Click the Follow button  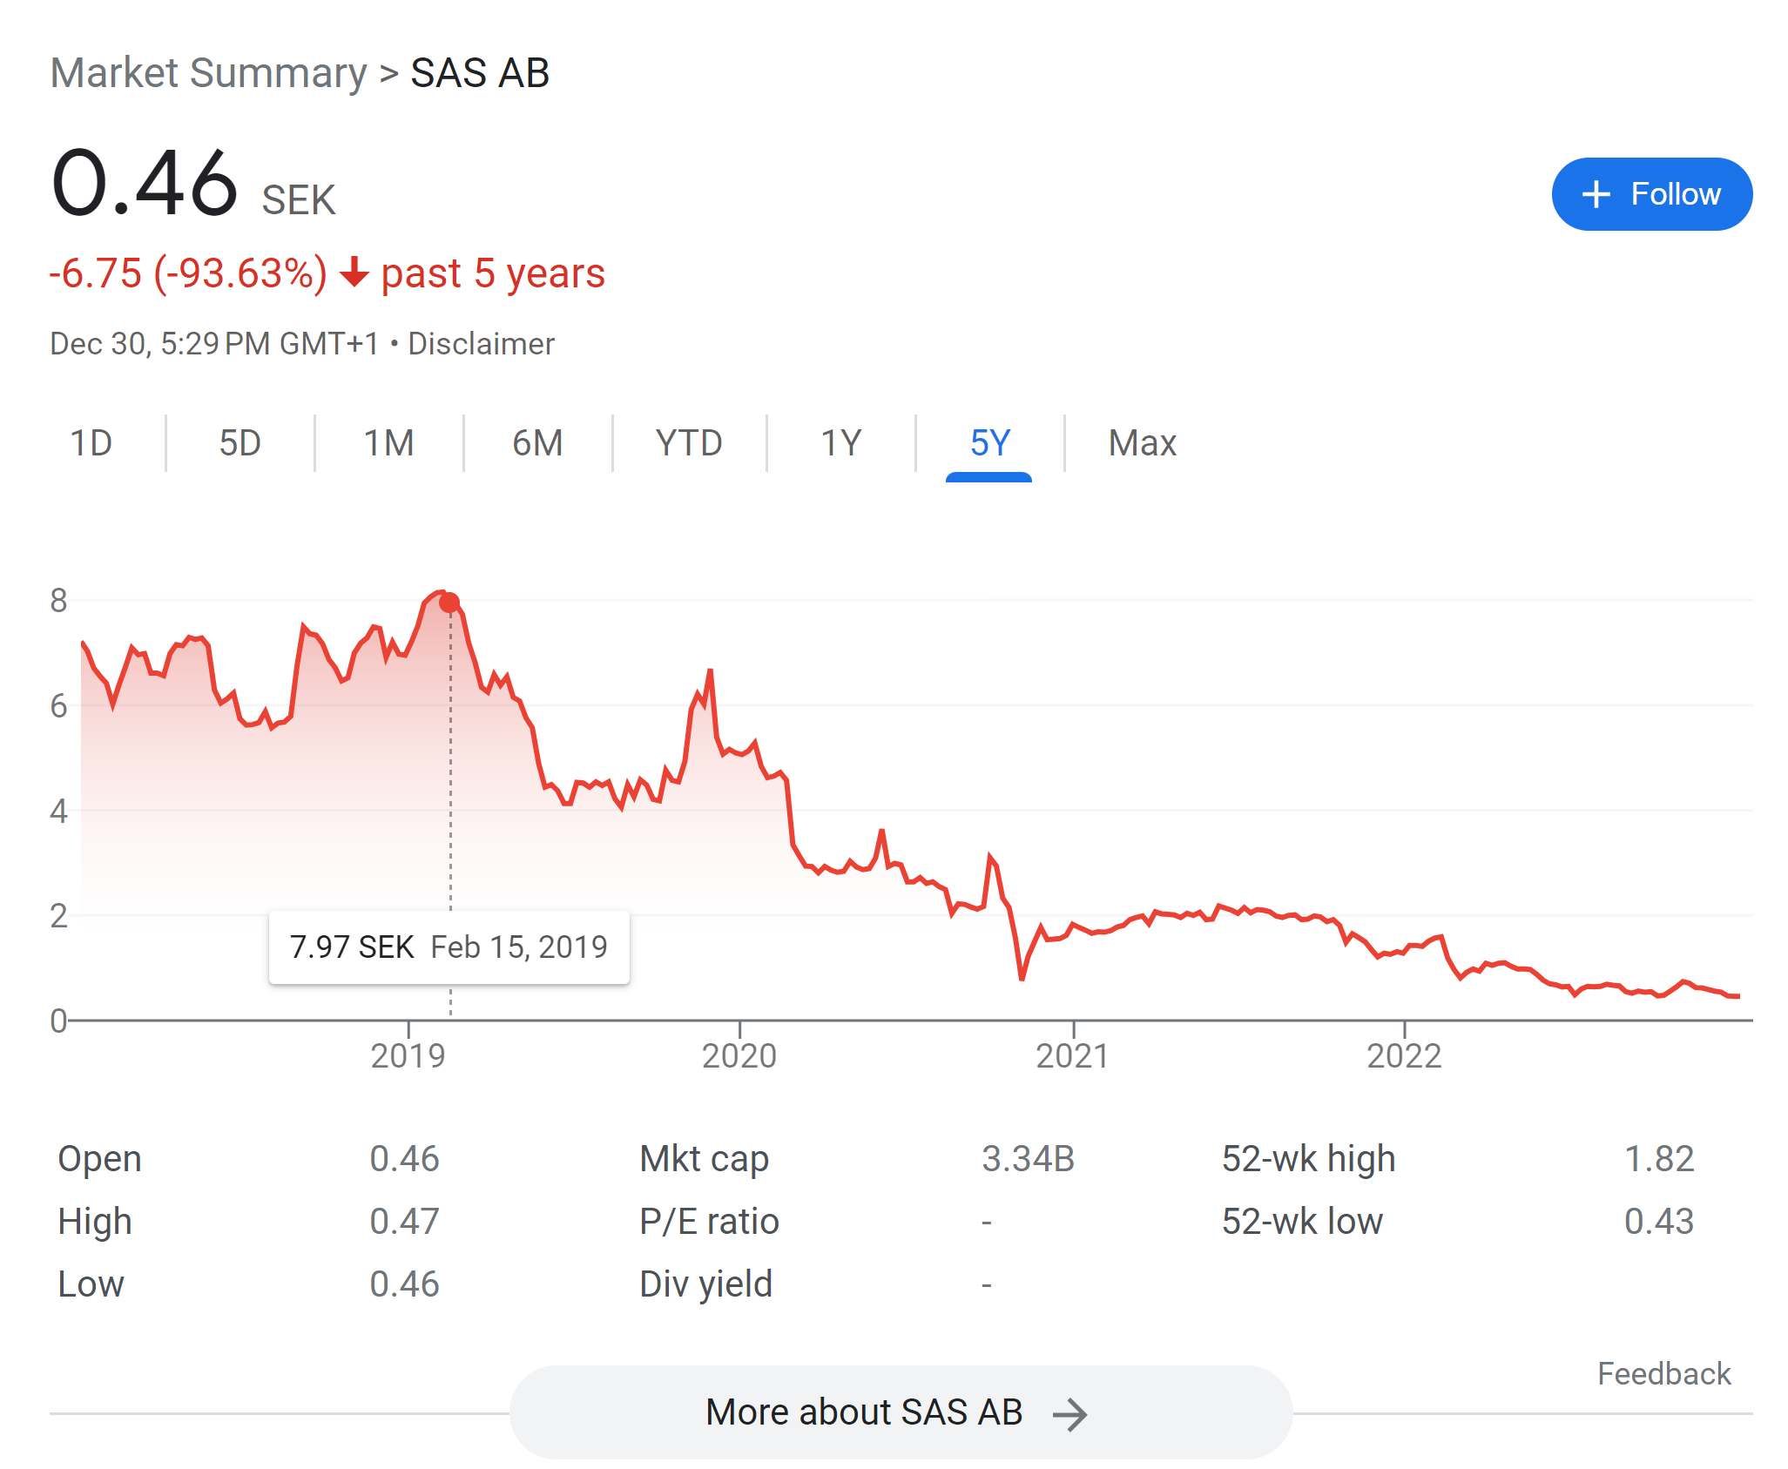pos(1651,194)
